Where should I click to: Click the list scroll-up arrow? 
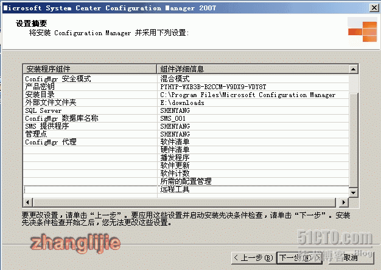tap(353, 69)
